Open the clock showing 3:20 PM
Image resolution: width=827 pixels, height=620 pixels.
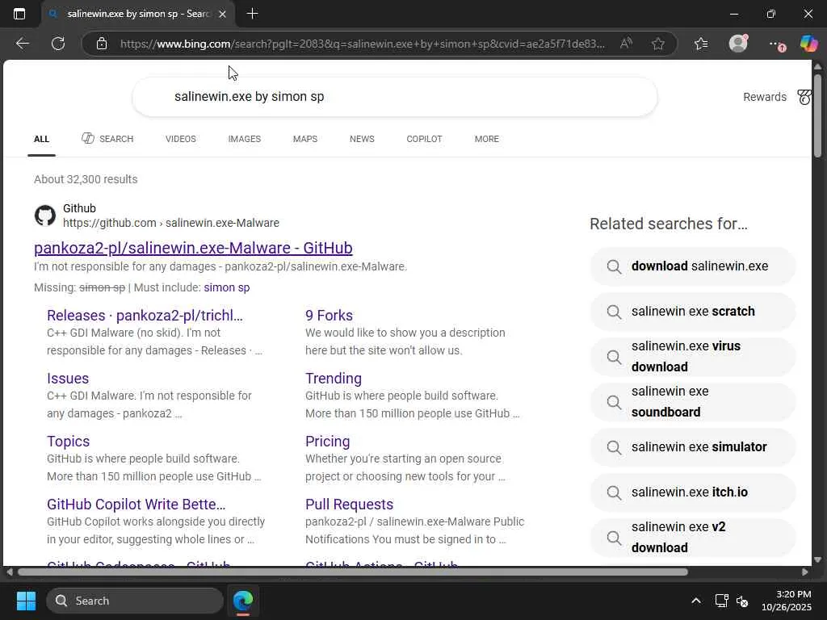pyautogui.click(x=787, y=601)
